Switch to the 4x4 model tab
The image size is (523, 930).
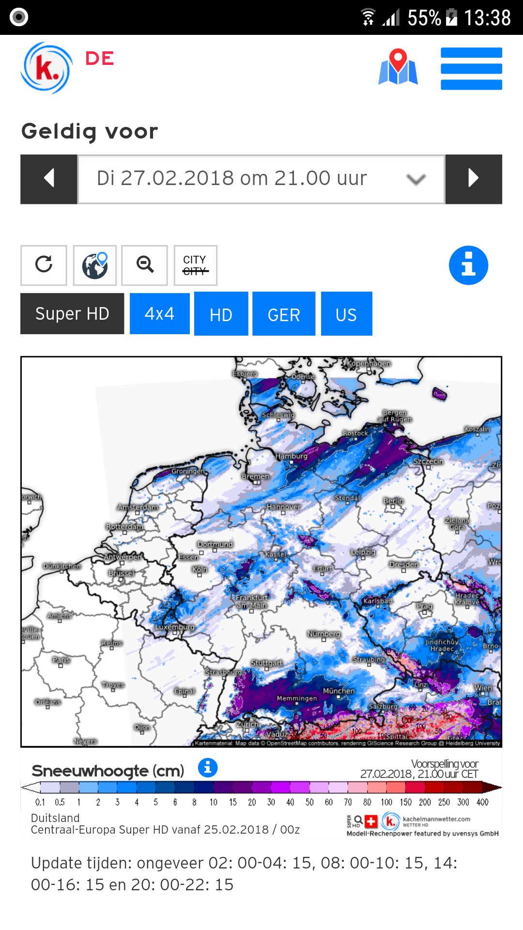click(160, 313)
